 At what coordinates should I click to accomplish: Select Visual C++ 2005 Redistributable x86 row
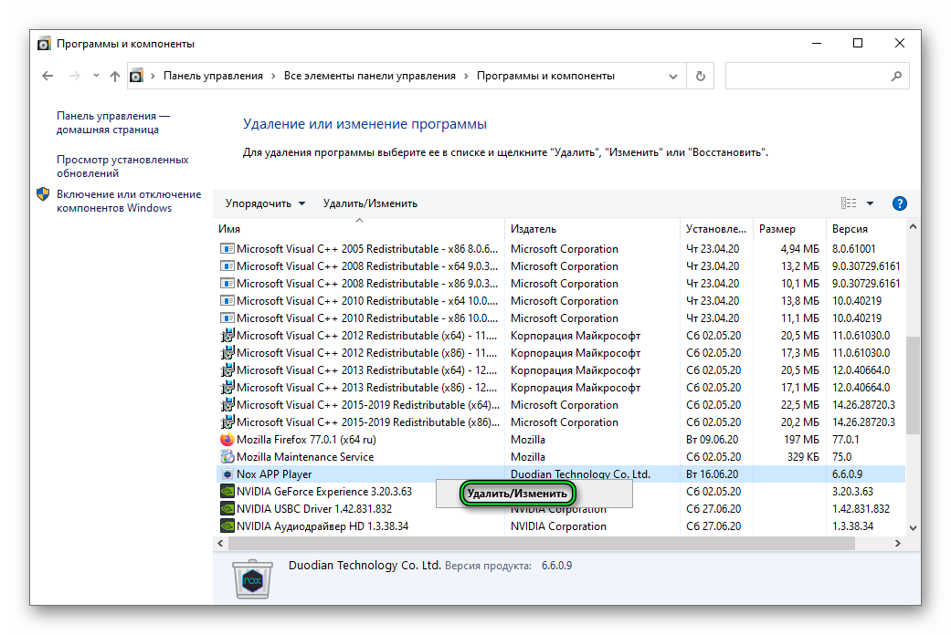pos(560,249)
